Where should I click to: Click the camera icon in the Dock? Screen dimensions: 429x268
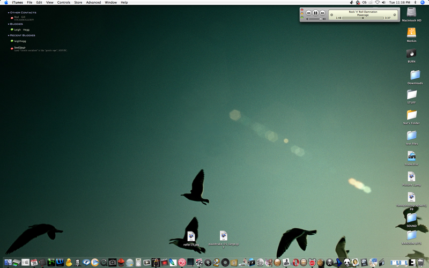click(113, 263)
